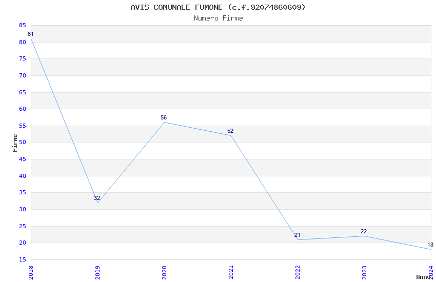Image resolution: width=436 pixels, height=282 pixels.
Task: Click the y-axis value 60
Action: click(x=23, y=109)
